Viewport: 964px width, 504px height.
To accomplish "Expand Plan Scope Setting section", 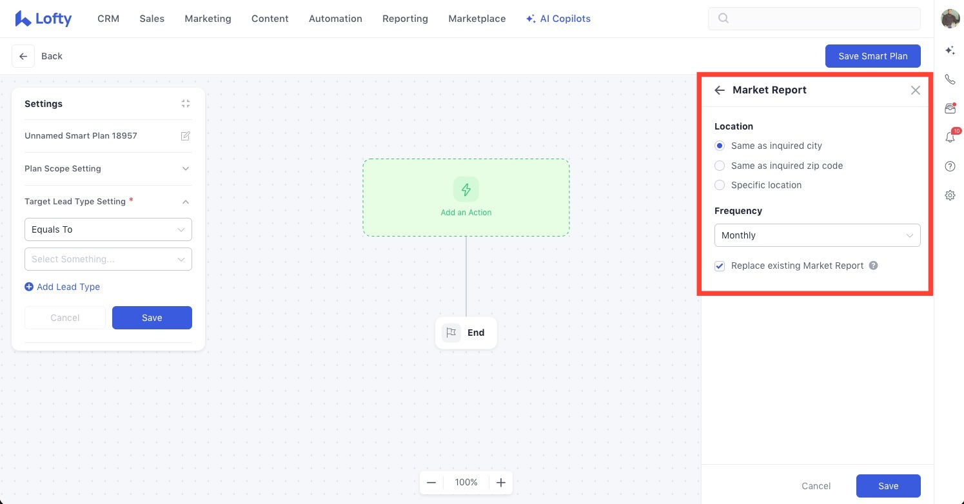I will pyautogui.click(x=108, y=169).
